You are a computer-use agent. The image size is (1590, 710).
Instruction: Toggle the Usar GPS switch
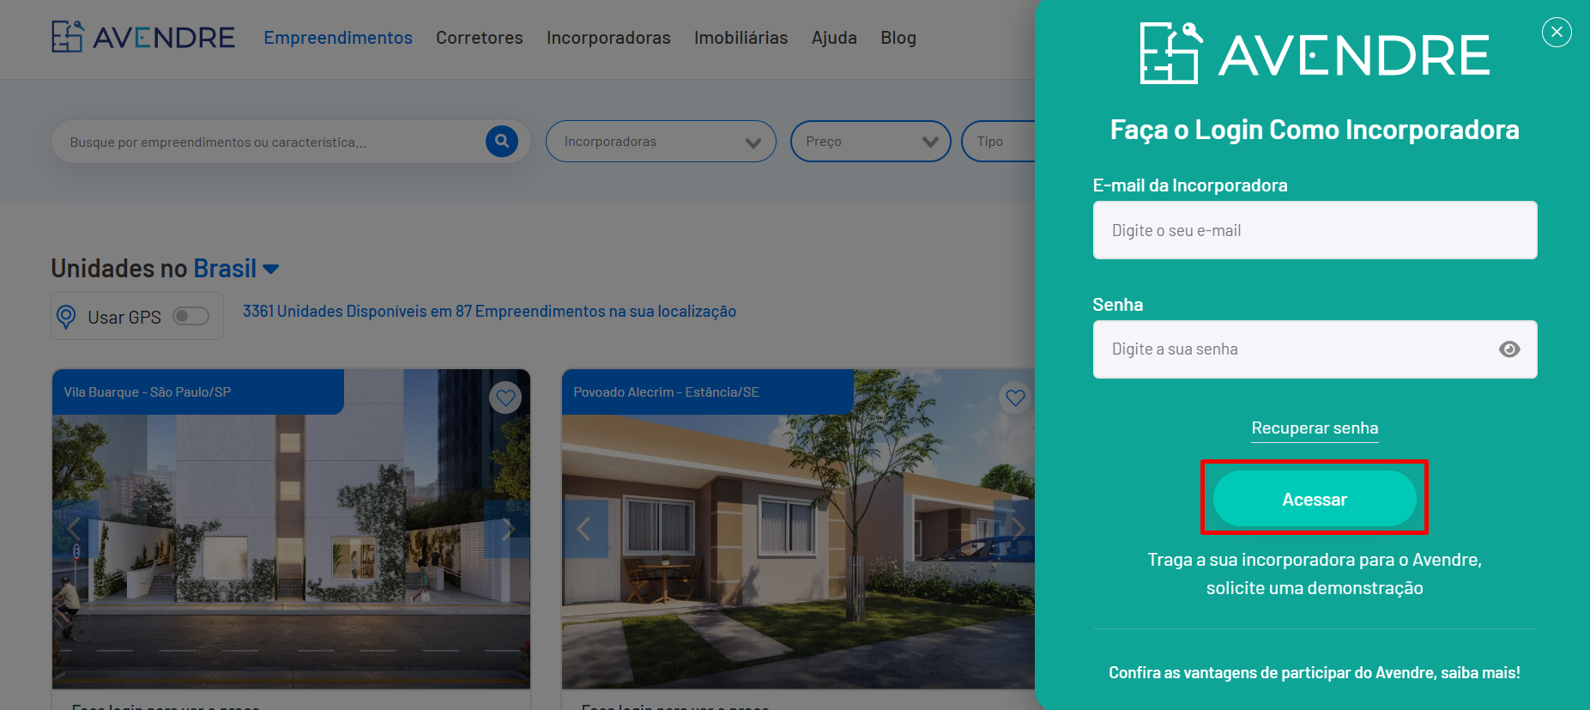(x=190, y=316)
